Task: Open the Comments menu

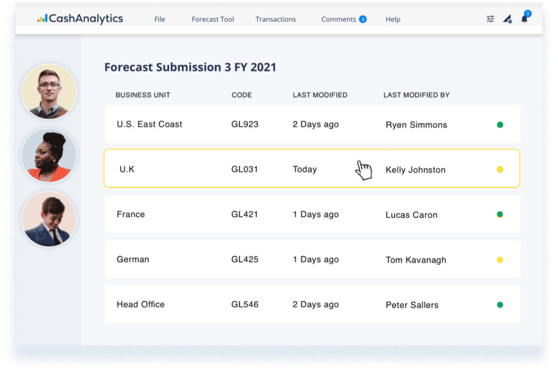Action: (338, 19)
